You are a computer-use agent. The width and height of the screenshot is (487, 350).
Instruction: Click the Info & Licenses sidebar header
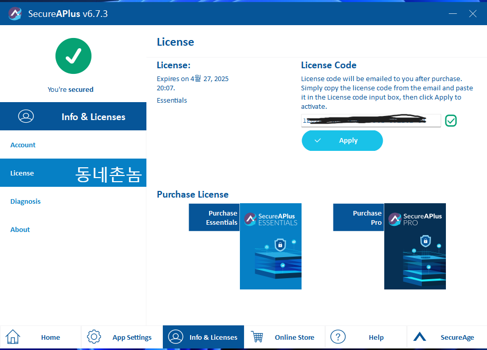(73, 116)
